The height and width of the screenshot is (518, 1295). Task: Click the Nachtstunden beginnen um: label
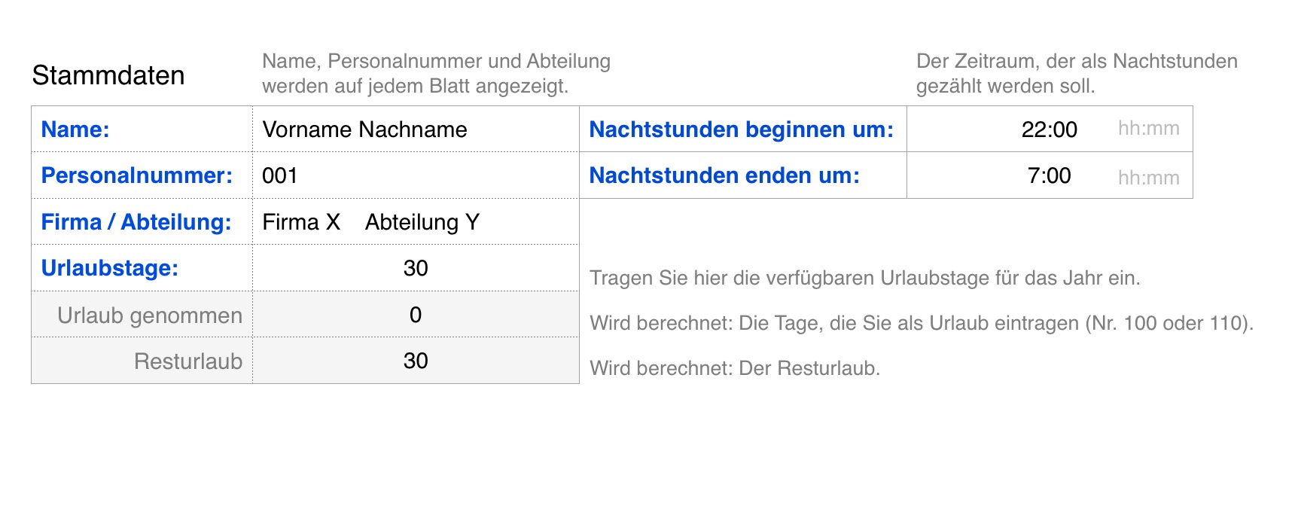point(742,129)
